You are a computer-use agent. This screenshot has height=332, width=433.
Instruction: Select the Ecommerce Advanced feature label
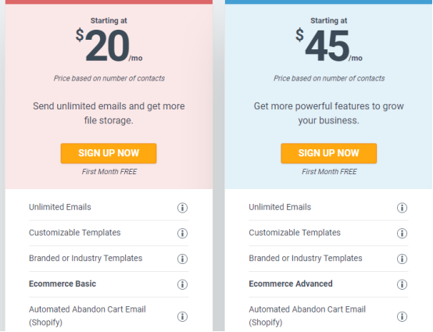coord(291,284)
